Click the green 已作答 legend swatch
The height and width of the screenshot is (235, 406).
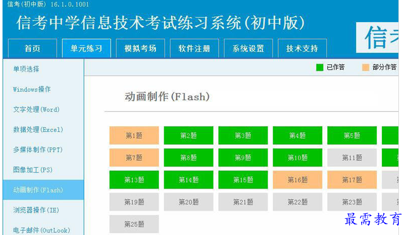click(320, 68)
